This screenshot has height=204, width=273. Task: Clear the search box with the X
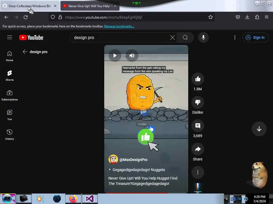(172, 37)
